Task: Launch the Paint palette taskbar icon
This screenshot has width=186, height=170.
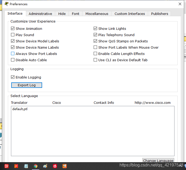Action: point(45,166)
